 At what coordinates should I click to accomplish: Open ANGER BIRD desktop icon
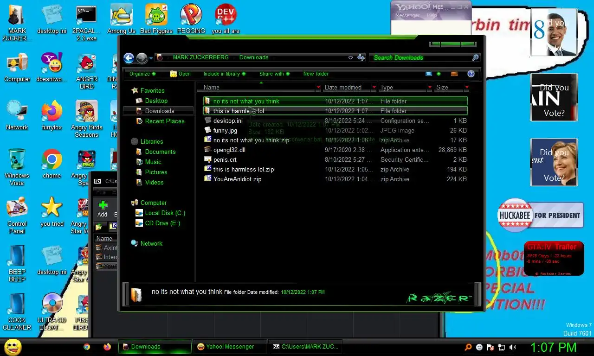[x=86, y=71]
